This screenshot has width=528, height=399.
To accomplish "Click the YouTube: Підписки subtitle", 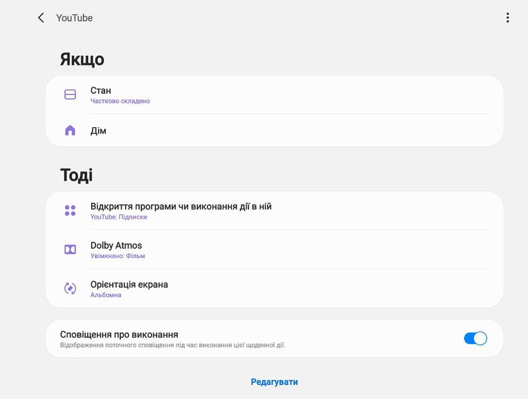I will pyautogui.click(x=119, y=217).
